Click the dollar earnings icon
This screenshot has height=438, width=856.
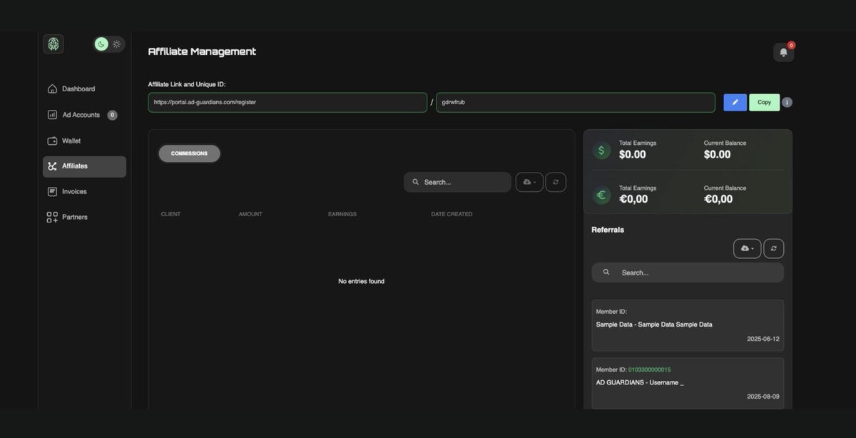pyautogui.click(x=602, y=151)
